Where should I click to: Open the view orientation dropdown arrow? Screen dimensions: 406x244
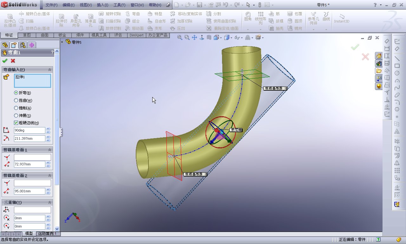click(x=221, y=38)
